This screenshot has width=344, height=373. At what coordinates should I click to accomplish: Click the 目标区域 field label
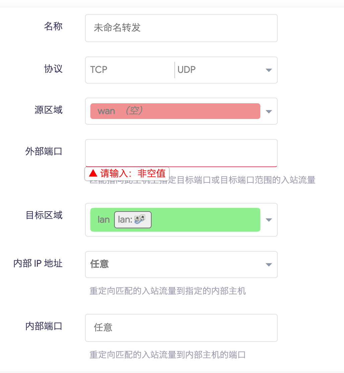pyautogui.click(x=44, y=215)
